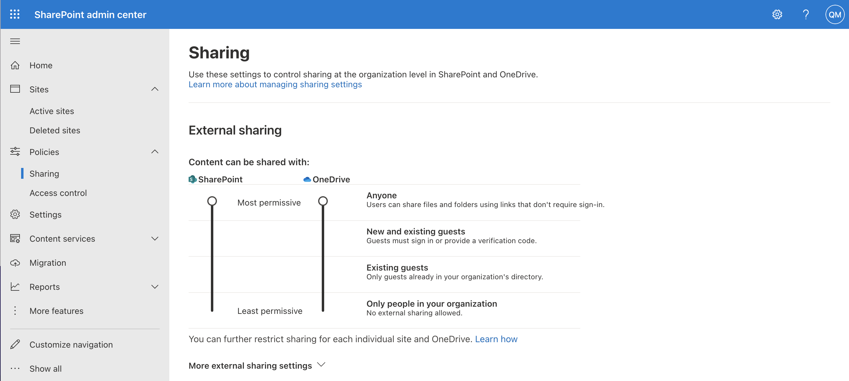
Task: Click the SharePoint slider handle
Action: pyautogui.click(x=212, y=201)
